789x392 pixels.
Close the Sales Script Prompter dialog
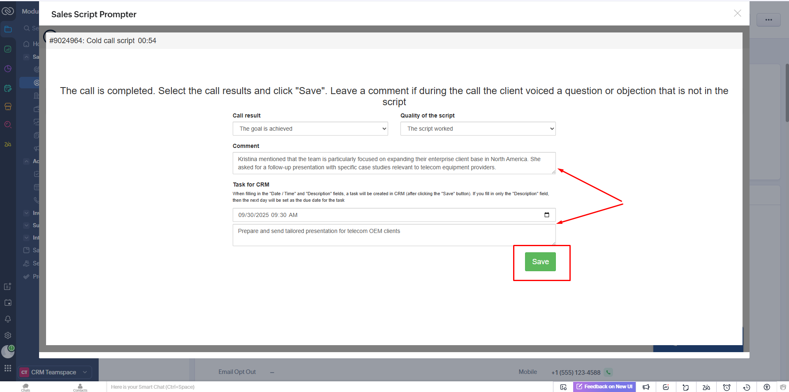coord(737,14)
